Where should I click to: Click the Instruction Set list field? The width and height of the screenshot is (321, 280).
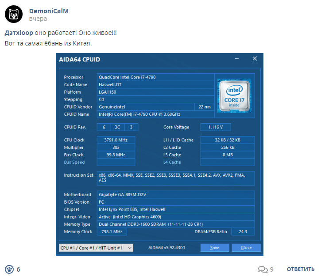click(176, 178)
